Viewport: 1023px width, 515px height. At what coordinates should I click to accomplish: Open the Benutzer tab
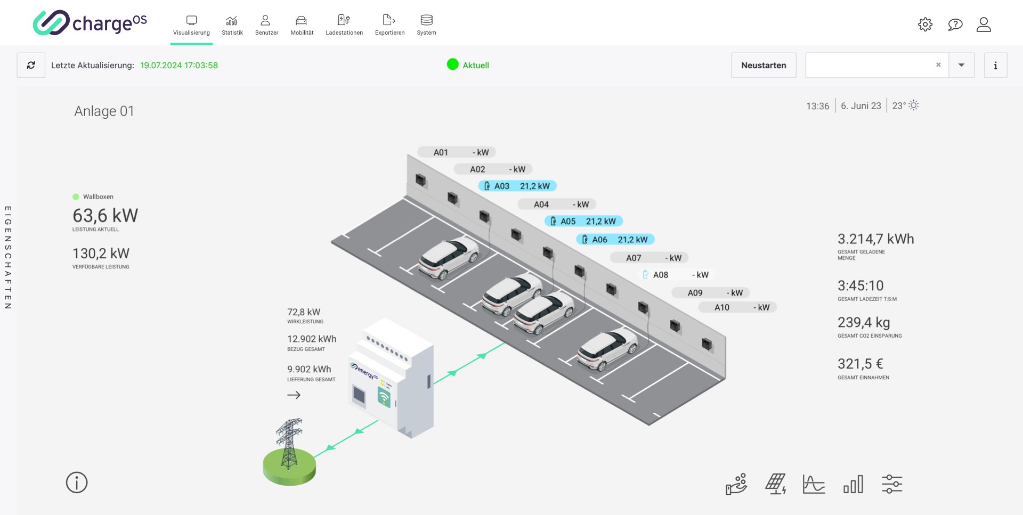point(266,25)
